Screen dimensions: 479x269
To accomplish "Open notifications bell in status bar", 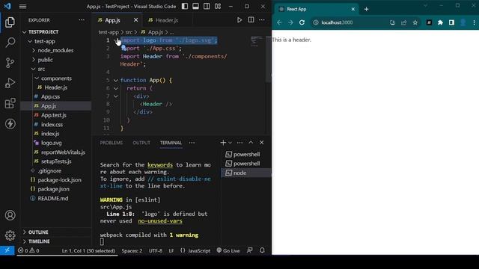I will (x=262, y=250).
